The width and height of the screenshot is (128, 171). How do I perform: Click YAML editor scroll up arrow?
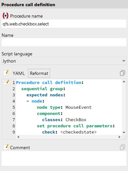point(124,82)
